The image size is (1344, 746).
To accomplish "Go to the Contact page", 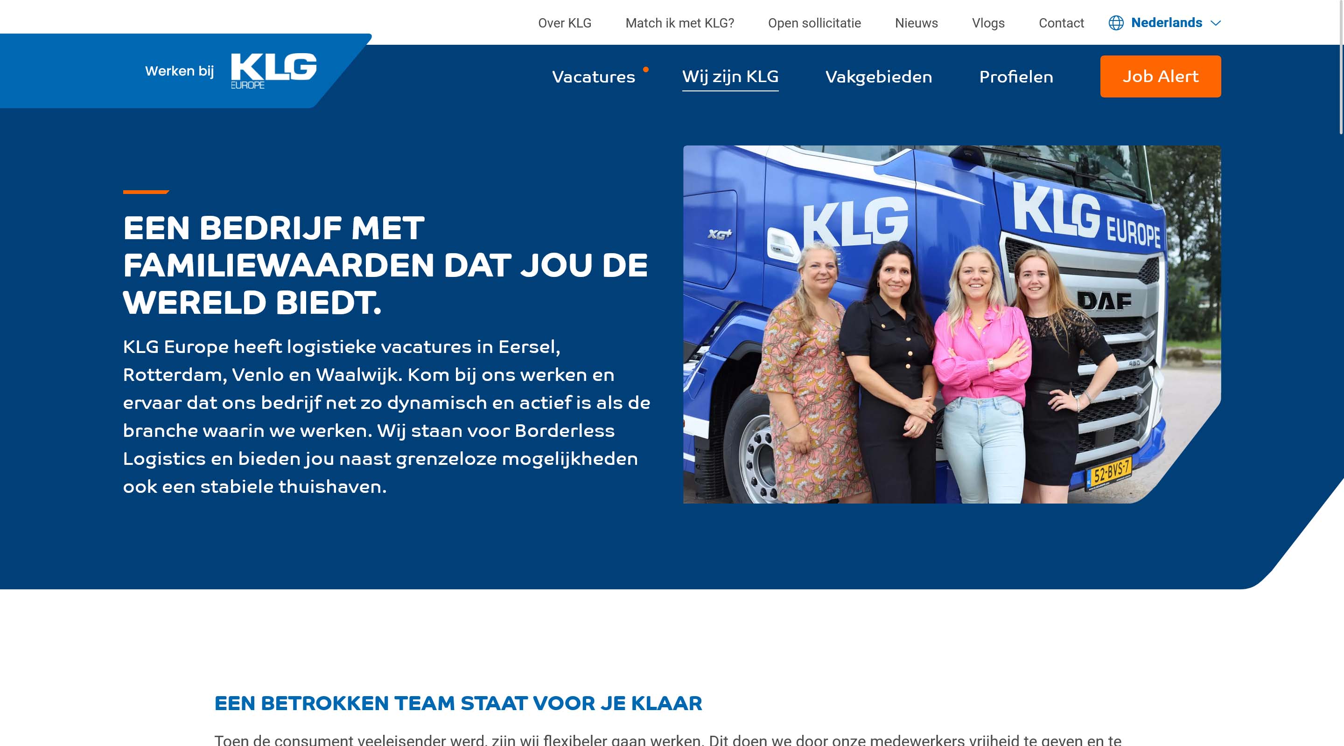I will [x=1061, y=23].
